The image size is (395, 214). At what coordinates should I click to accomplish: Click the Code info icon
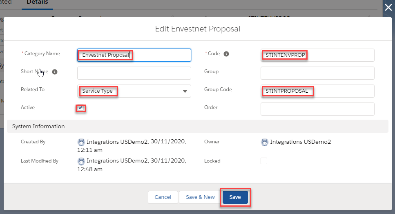pyautogui.click(x=226, y=54)
